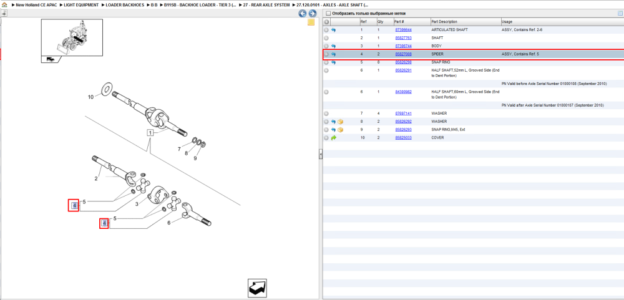Click round add icon in COVER row
The width and height of the screenshot is (624, 300).
[x=326, y=138]
